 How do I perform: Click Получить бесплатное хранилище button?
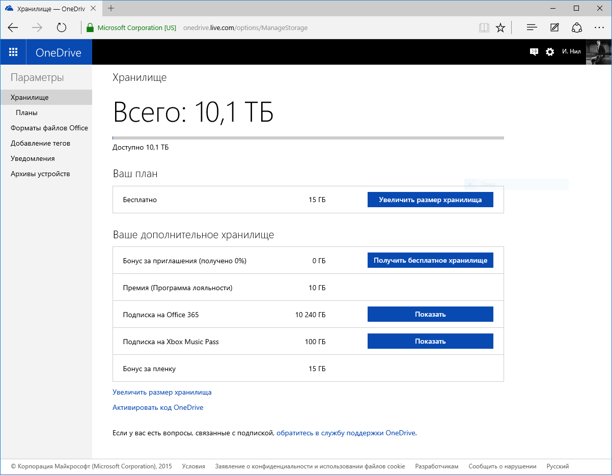430,260
